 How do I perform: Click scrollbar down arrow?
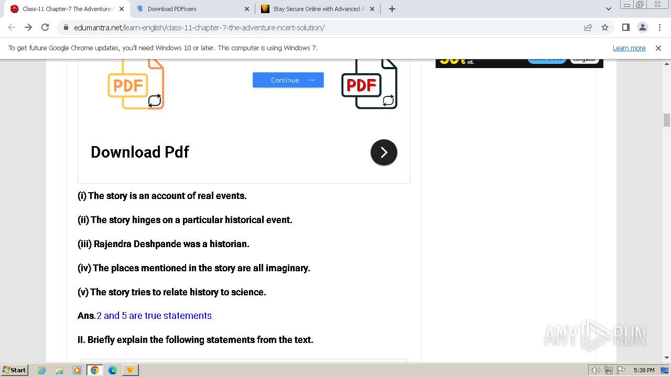pos(667,358)
